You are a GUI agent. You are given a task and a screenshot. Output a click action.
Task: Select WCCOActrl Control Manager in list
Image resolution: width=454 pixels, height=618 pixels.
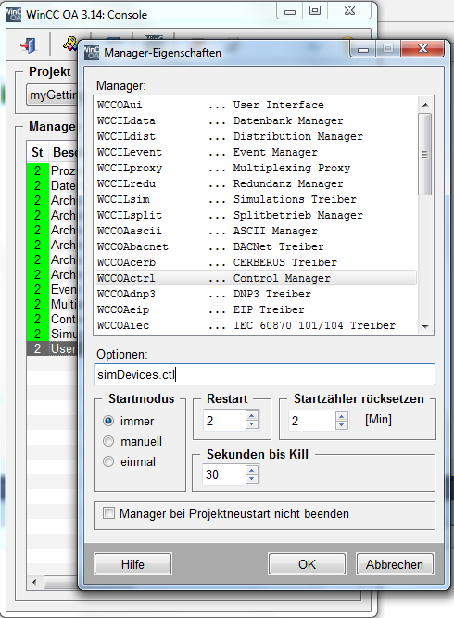coord(256,278)
